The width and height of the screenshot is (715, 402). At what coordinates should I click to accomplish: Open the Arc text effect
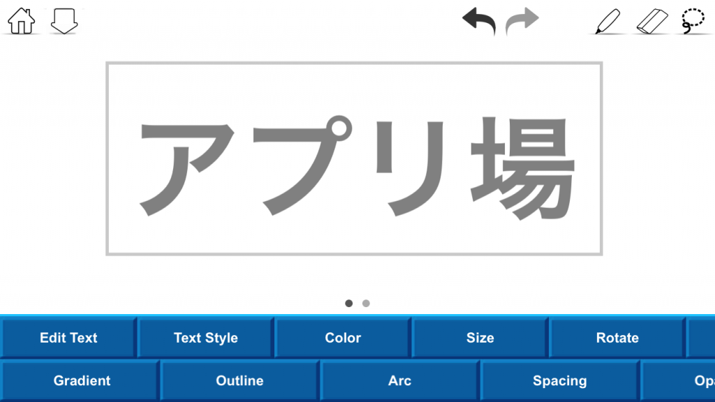(x=399, y=380)
